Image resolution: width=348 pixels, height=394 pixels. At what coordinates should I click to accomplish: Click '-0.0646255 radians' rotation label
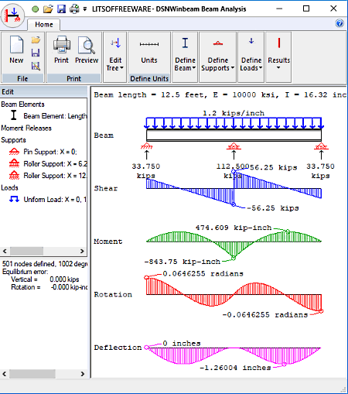265,315
